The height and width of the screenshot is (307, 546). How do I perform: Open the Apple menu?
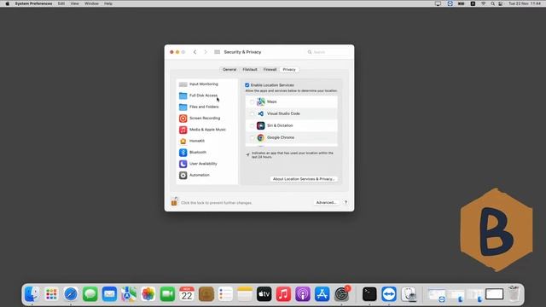(8, 3)
